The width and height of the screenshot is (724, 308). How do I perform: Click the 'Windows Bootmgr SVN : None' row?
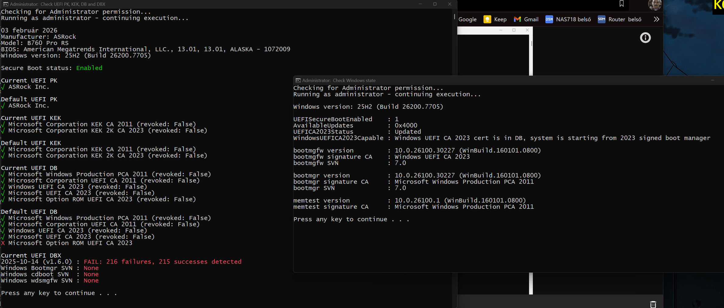click(x=50, y=268)
